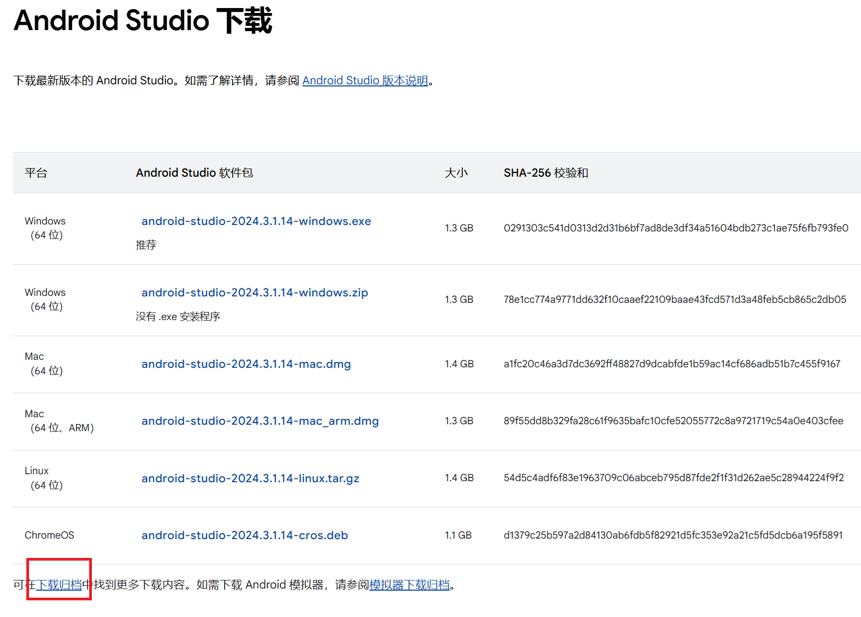861x617 pixels.
Task: Click the Android Studio 下载 page heading
Action: [x=143, y=21]
